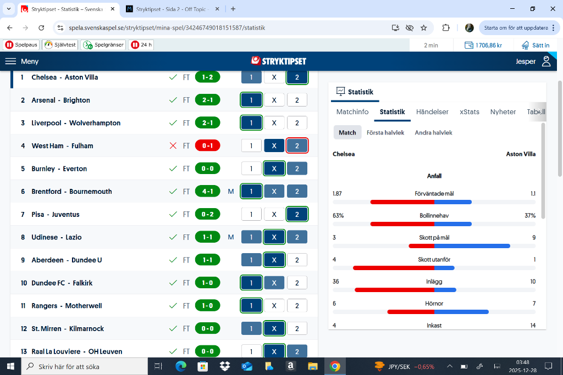Select the Match period filter

coord(347,132)
